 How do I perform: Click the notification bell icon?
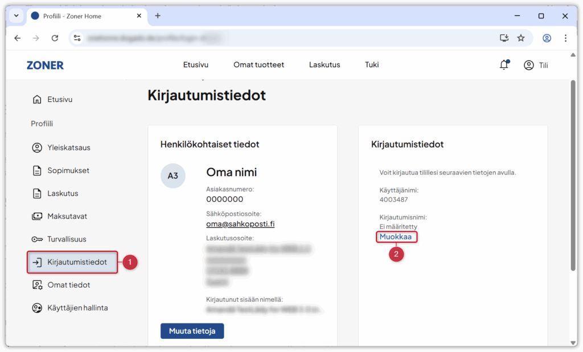point(504,65)
